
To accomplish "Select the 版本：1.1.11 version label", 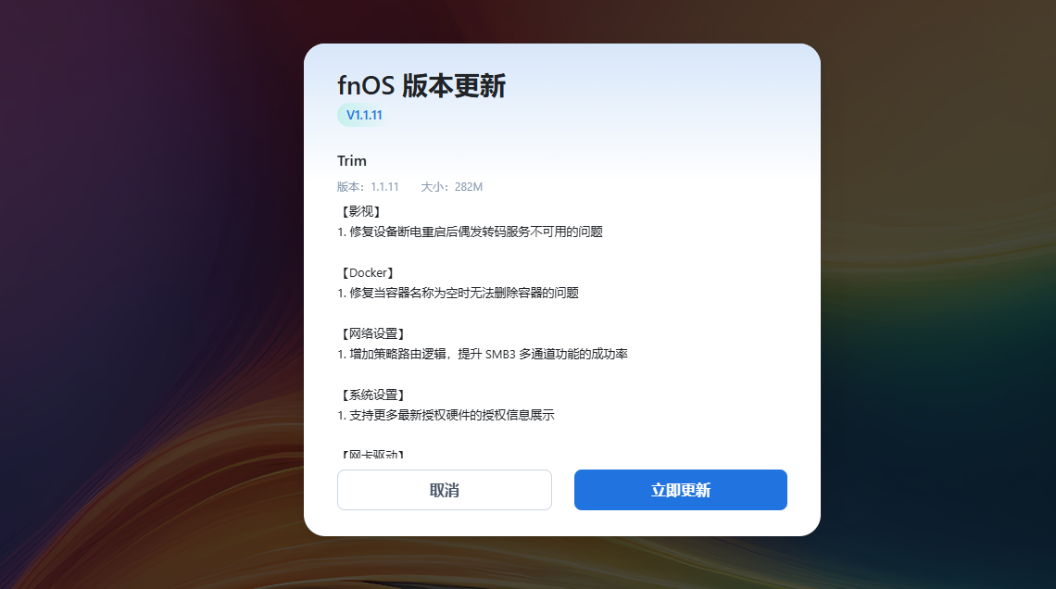I will [x=368, y=186].
